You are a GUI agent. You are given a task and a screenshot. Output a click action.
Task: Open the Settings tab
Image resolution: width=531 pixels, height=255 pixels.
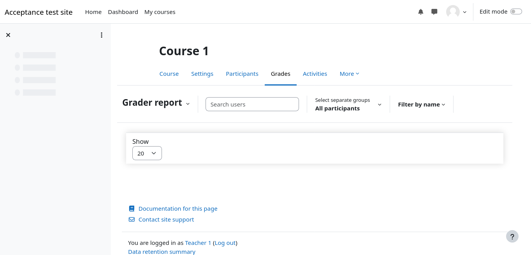point(202,74)
